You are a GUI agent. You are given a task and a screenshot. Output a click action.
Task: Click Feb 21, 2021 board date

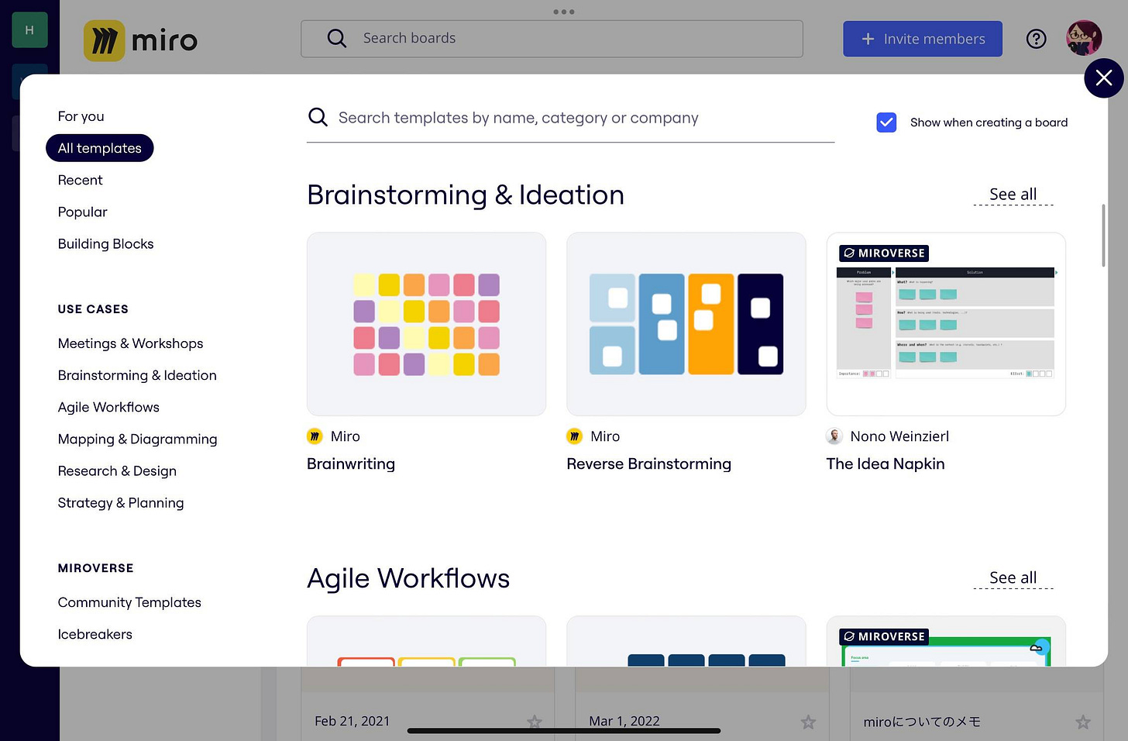pos(352,721)
